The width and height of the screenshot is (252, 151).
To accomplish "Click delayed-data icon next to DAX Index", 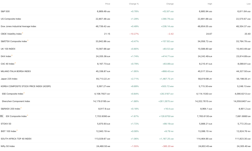I will pos(12,55).
